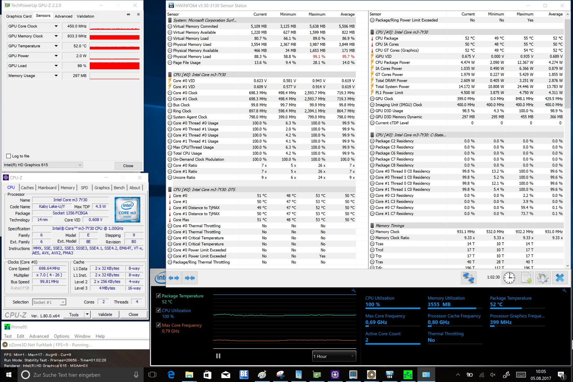This screenshot has height=382, width=573.
Task: Open the GPU Core Clock sensor dropdown
Action: click(x=56, y=26)
